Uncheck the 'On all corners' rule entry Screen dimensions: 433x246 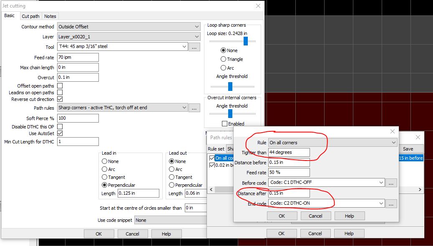(212, 158)
